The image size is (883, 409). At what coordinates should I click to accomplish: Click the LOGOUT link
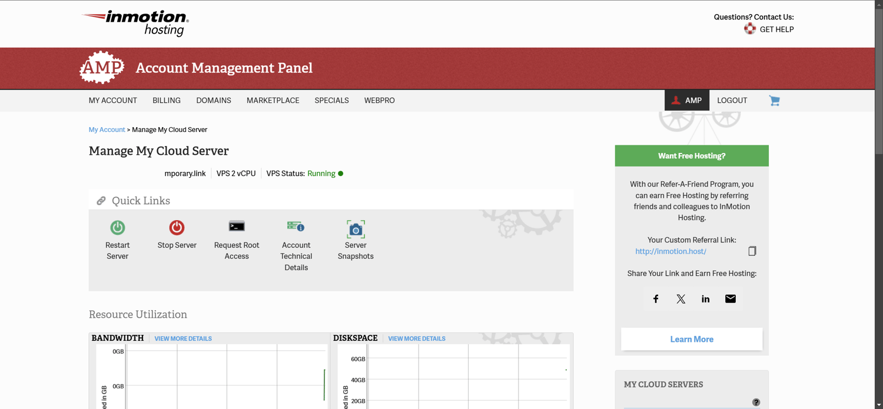pyautogui.click(x=732, y=101)
